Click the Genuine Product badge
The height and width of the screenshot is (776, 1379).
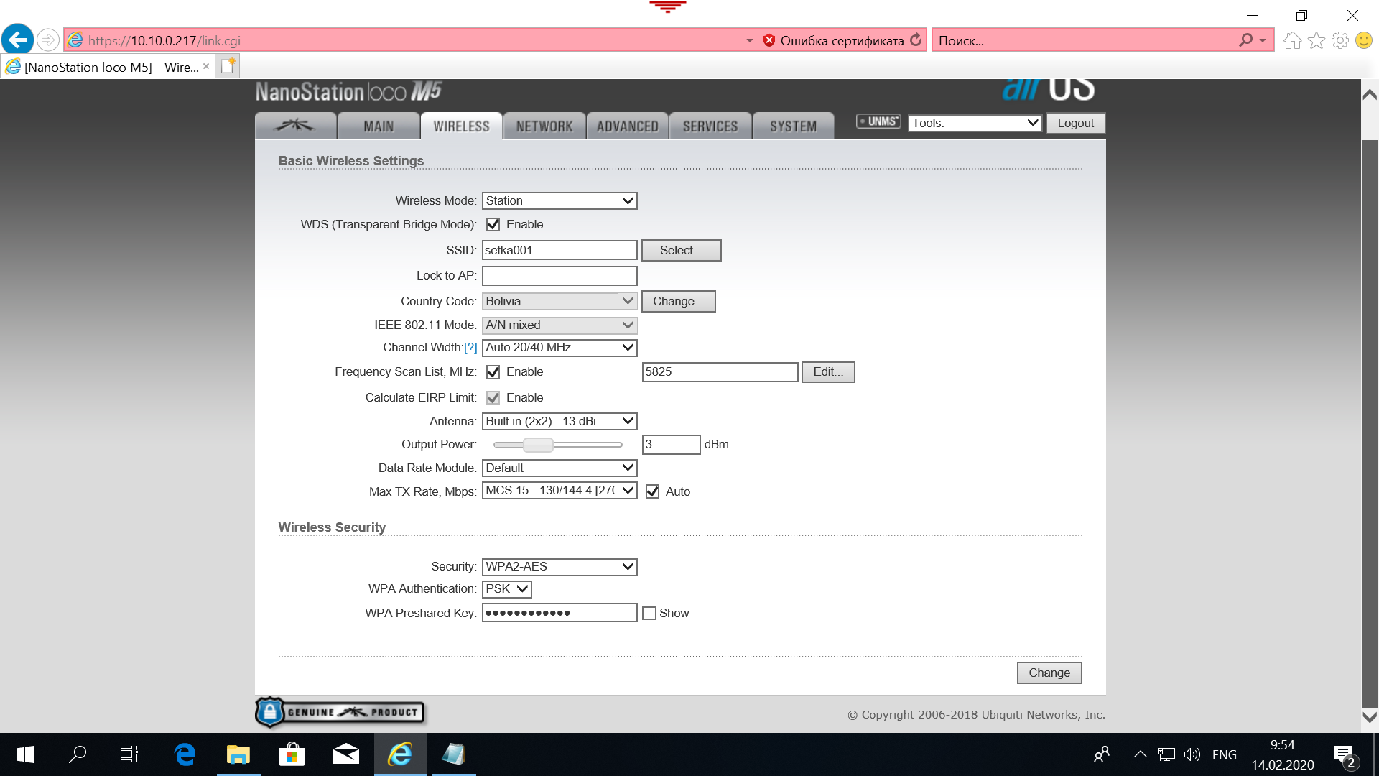click(340, 712)
